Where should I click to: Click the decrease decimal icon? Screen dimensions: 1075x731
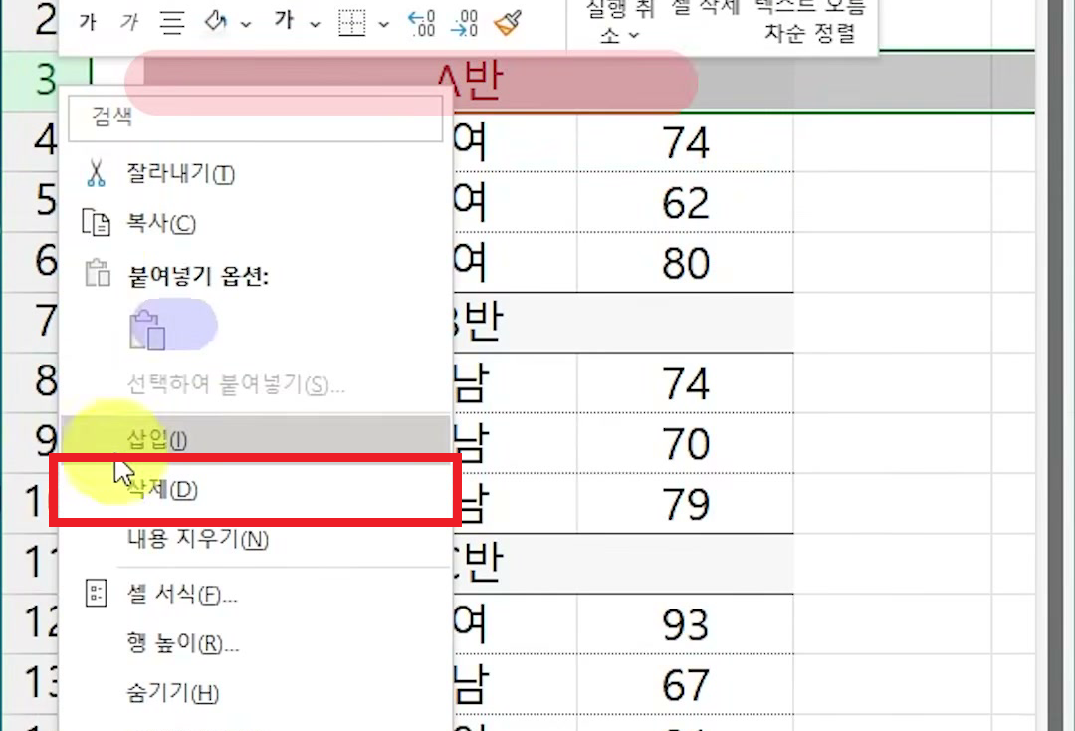(464, 23)
